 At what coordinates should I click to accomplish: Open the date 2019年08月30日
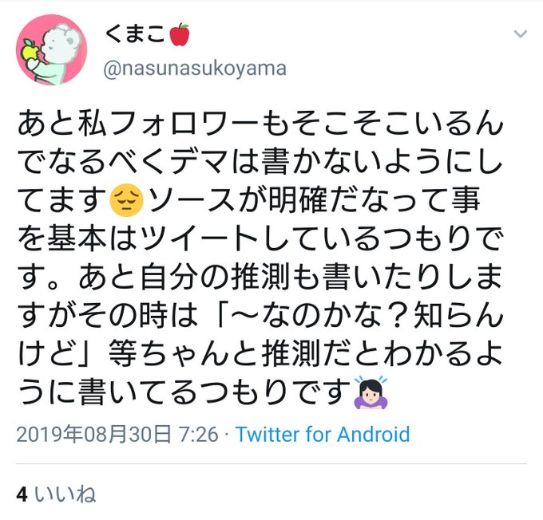click(x=93, y=434)
